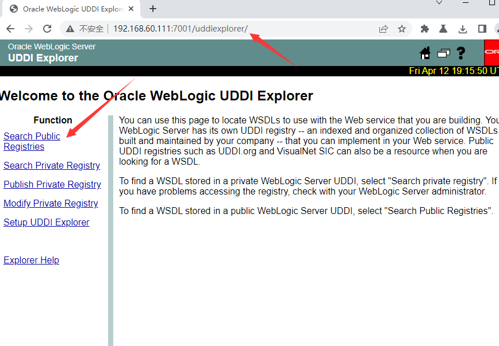
Task: Click the "Function" heading text
Action: click(x=53, y=120)
